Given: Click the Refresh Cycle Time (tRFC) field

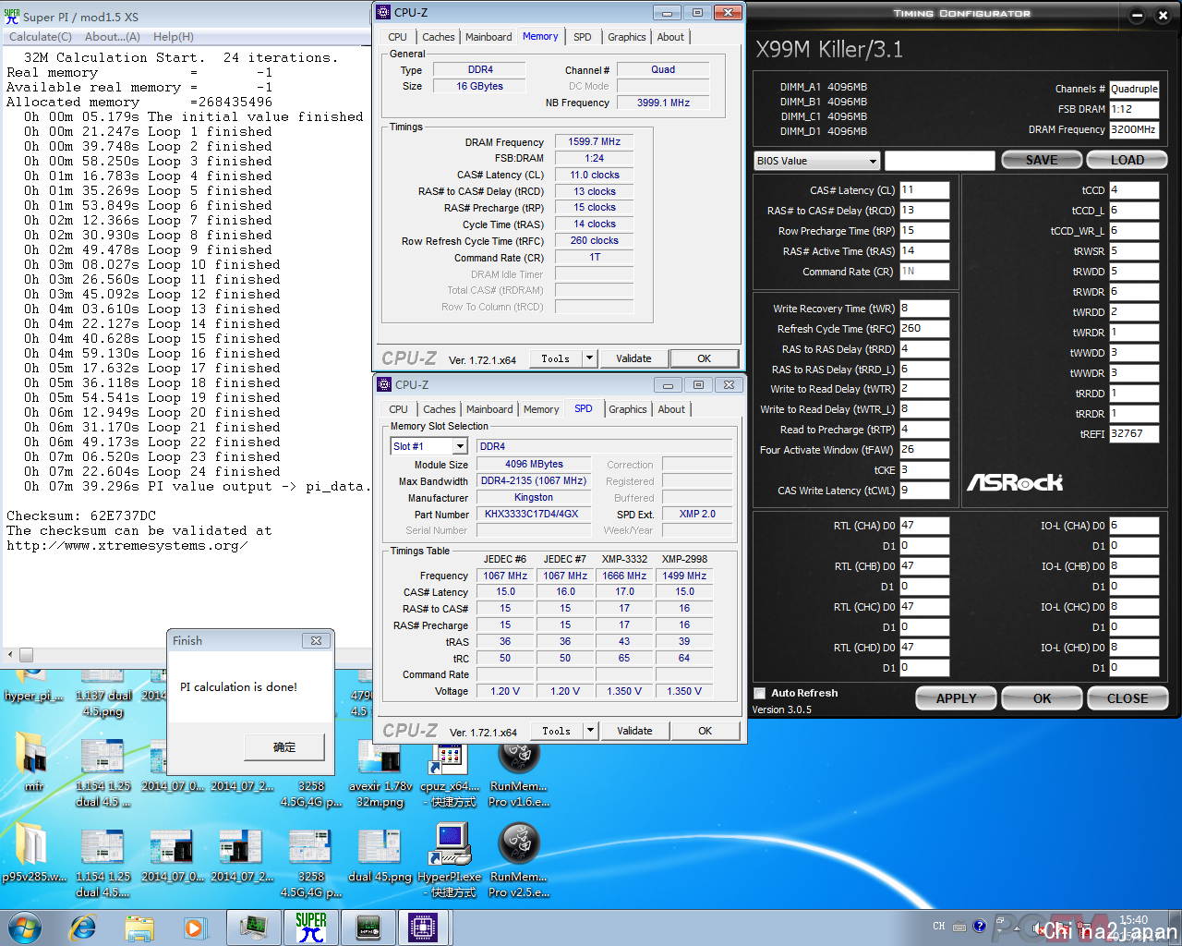Looking at the screenshot, I should (924, 329).
